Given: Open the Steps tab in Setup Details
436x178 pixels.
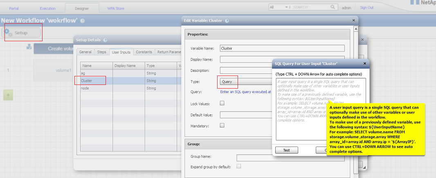Looking at the screenshot, I should pos(101,52).
